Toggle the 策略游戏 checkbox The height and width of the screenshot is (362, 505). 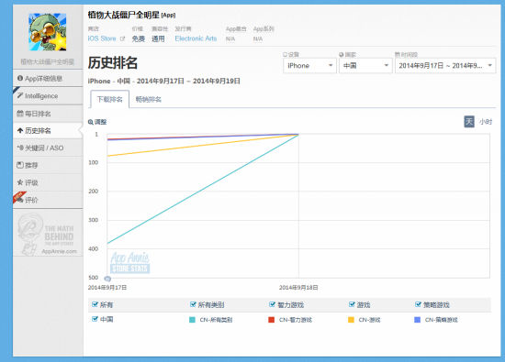coord(418,304)
